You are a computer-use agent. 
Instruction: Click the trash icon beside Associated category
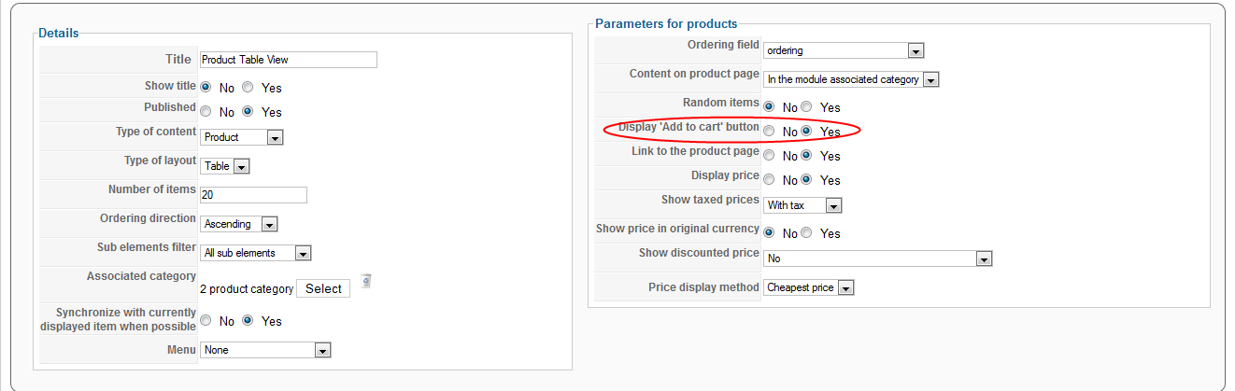coord(365,281)
